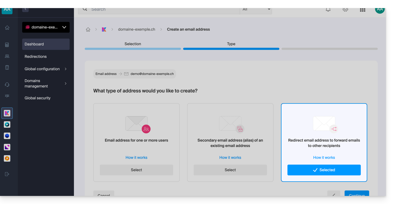The height and width of the screenshot is (204, 394).
Task: Click the Selected button on redirect card
Action: coord(324,170)
